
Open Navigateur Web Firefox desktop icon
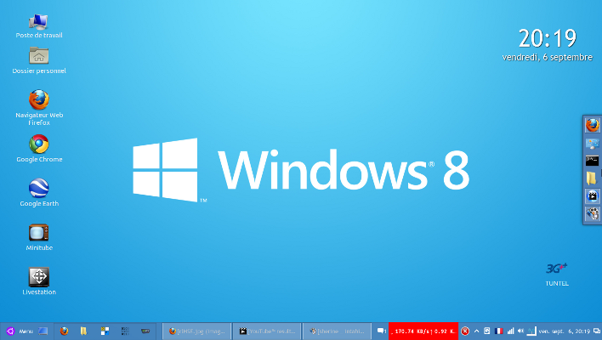pos(38,100)
